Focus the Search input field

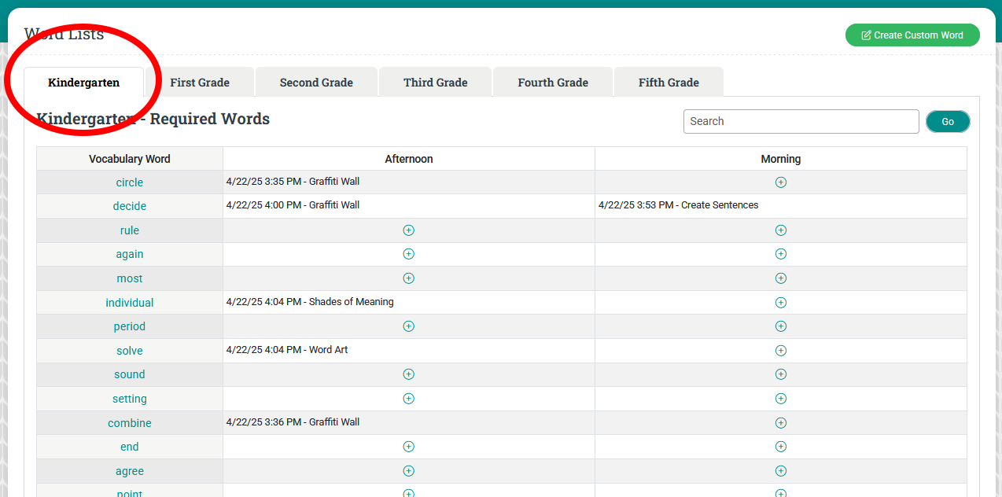coord(801,122)
